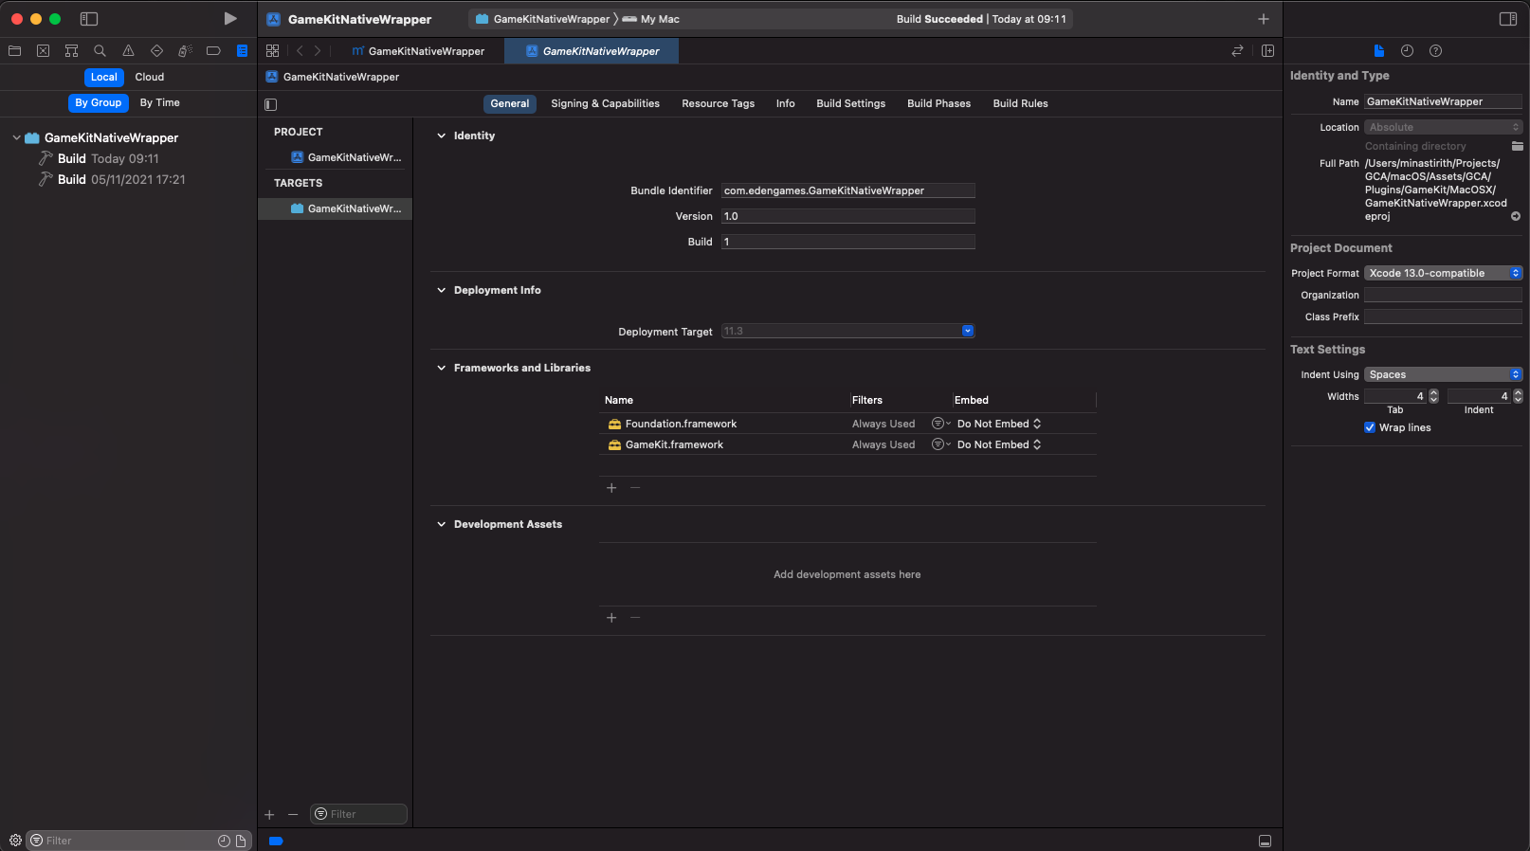The image size is (1530, 851).
Task: Add a new target with plus button
Action: pyautogui.click(x=269, y=815)
